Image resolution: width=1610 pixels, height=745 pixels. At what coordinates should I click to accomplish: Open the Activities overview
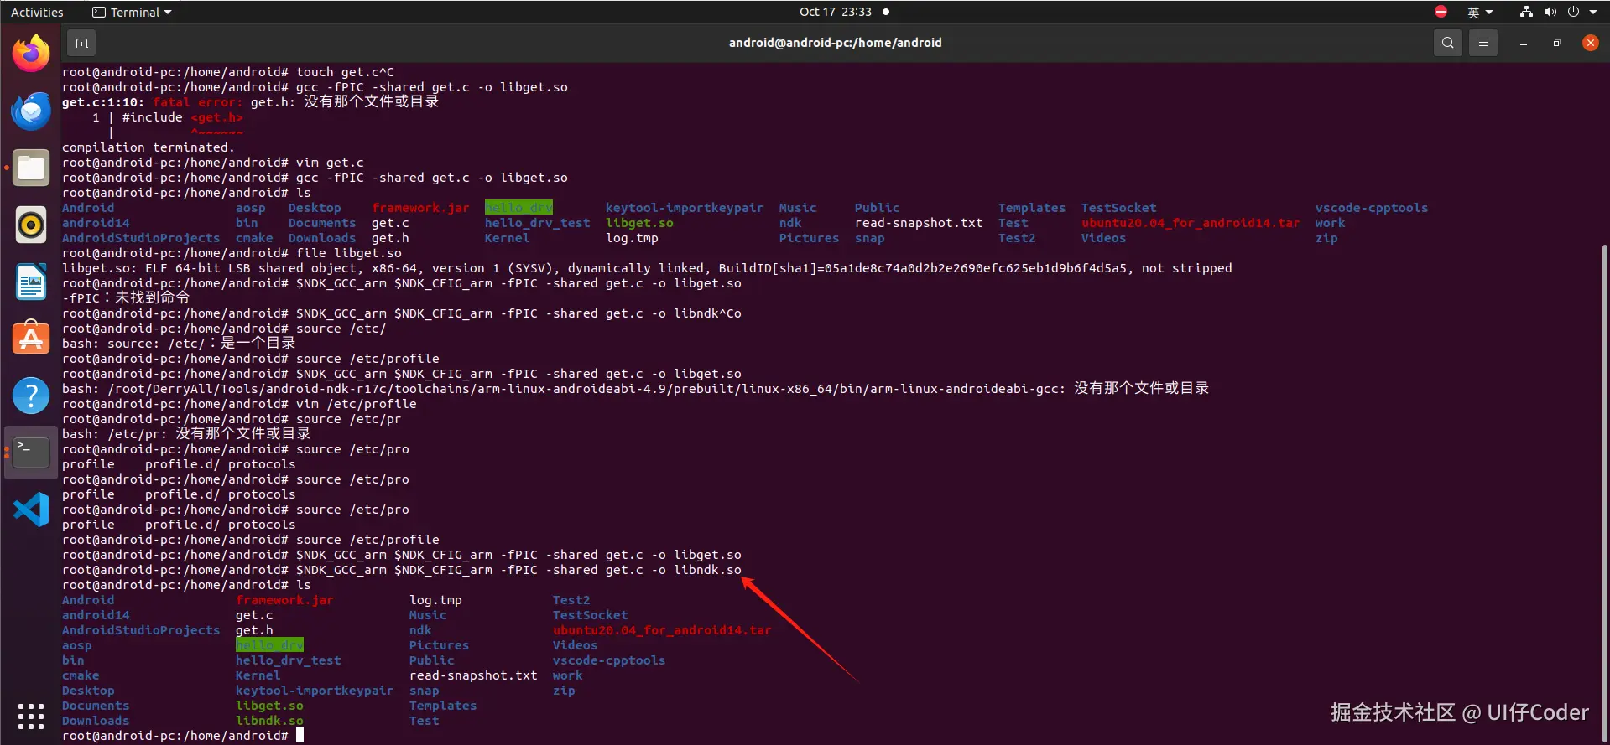click(x=37, y=12)
